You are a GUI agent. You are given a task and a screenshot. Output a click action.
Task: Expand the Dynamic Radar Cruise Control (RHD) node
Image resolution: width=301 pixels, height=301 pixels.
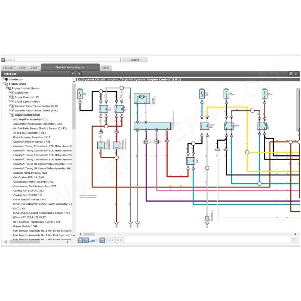pos(10,110)
